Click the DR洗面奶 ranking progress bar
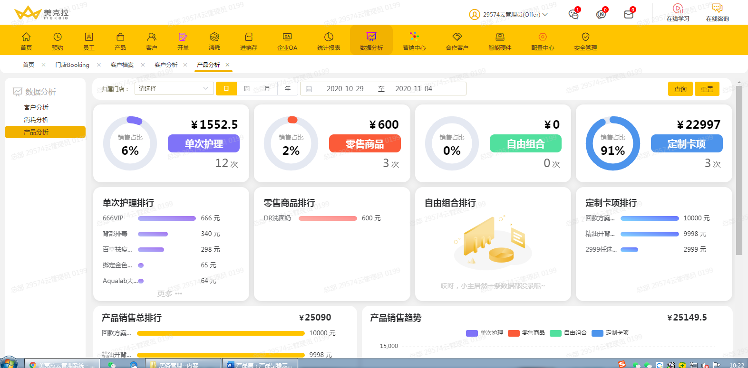 (x=328, y=218)
